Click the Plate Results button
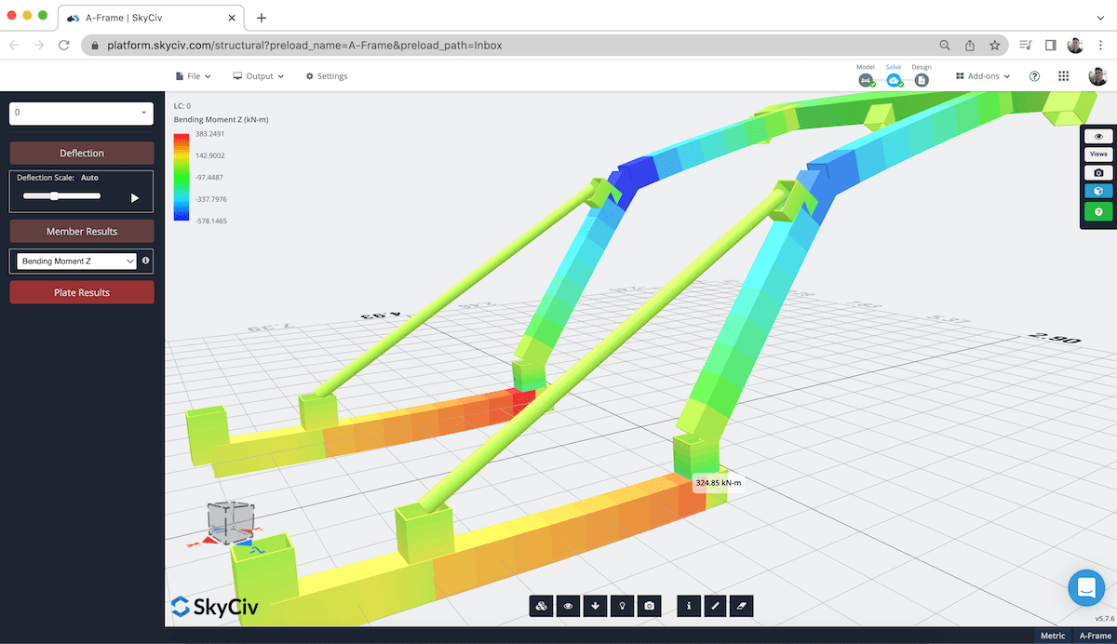 (81, 291)
